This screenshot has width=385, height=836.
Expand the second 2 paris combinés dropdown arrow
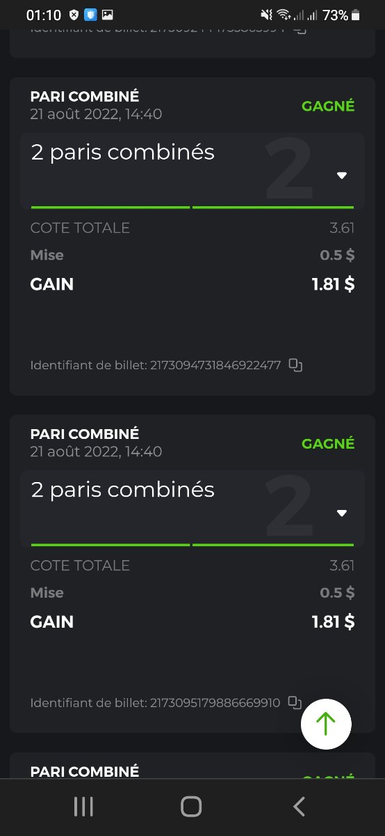[x=341, y=513]
